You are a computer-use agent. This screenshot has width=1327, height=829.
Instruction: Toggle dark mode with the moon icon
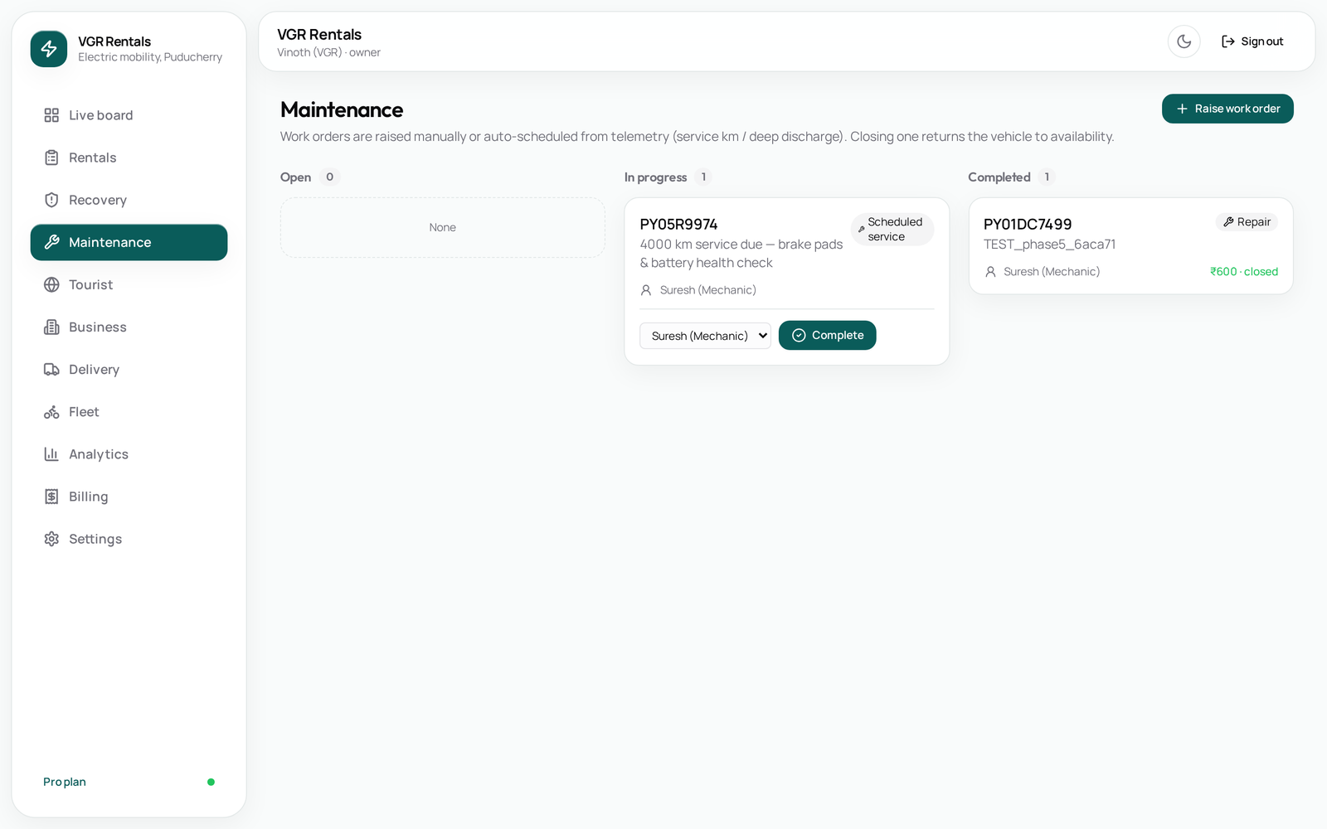coord(1184,41)
